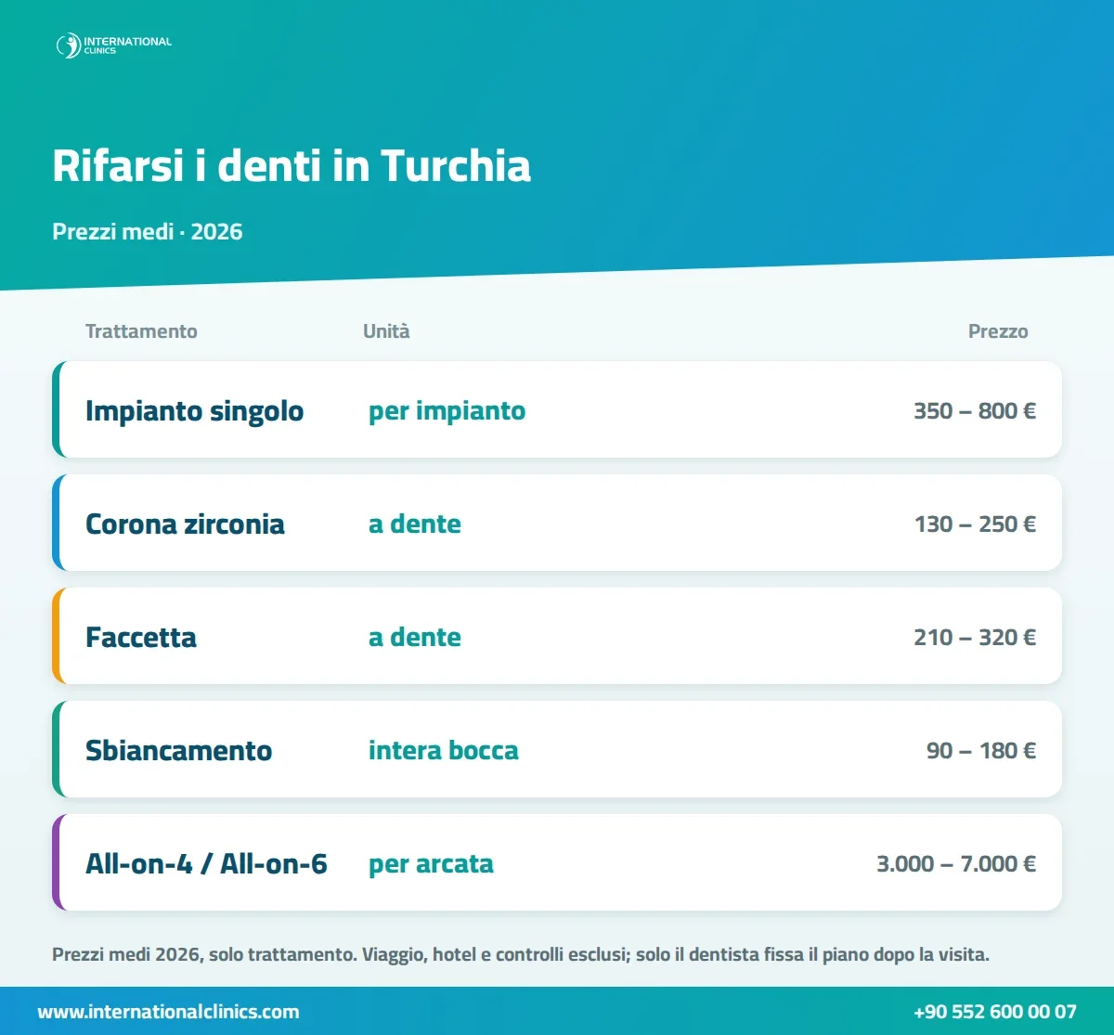Select the 'Sbiancamento' treatment name

click(178, 751)
